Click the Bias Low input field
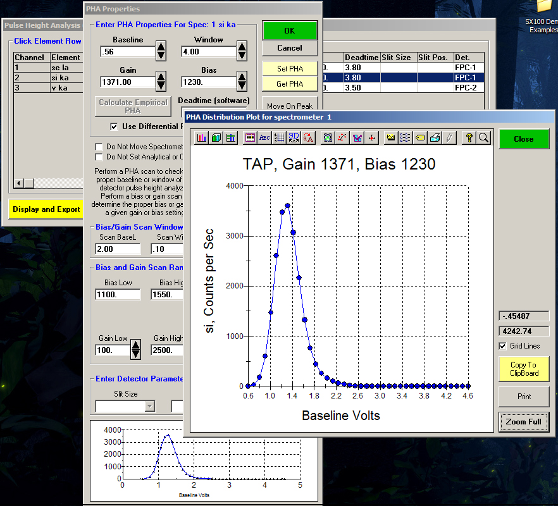The width and height of the screenshot is (558, 506). (118, 294)
